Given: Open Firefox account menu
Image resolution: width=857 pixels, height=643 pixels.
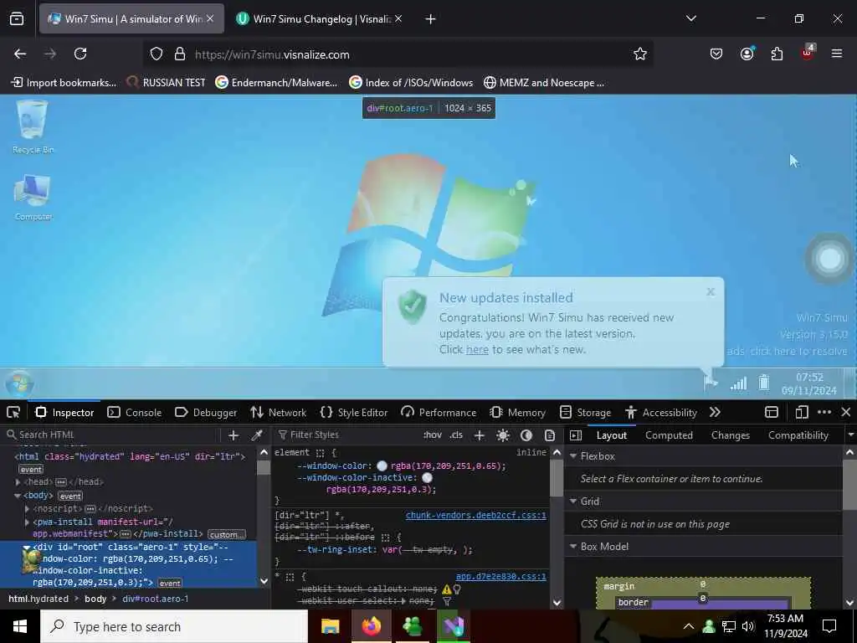Looking at the screenshot, I should [x=747, y=54].
